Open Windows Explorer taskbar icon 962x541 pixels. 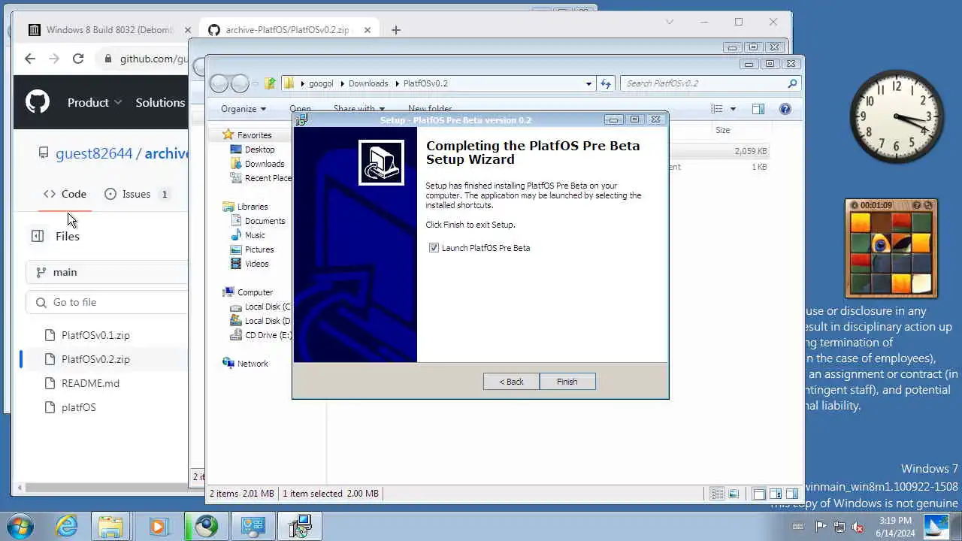[110, 526]
